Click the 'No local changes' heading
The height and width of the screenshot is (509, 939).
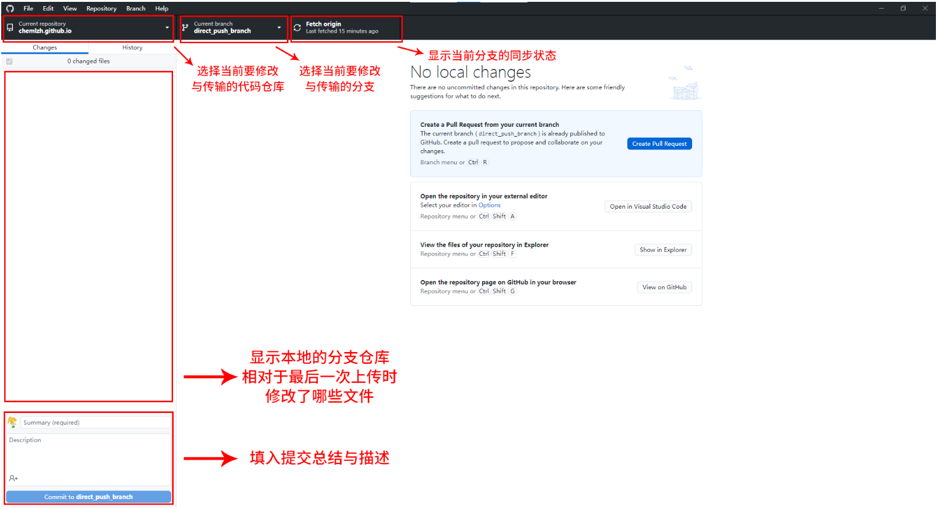(x=470, y=73)
